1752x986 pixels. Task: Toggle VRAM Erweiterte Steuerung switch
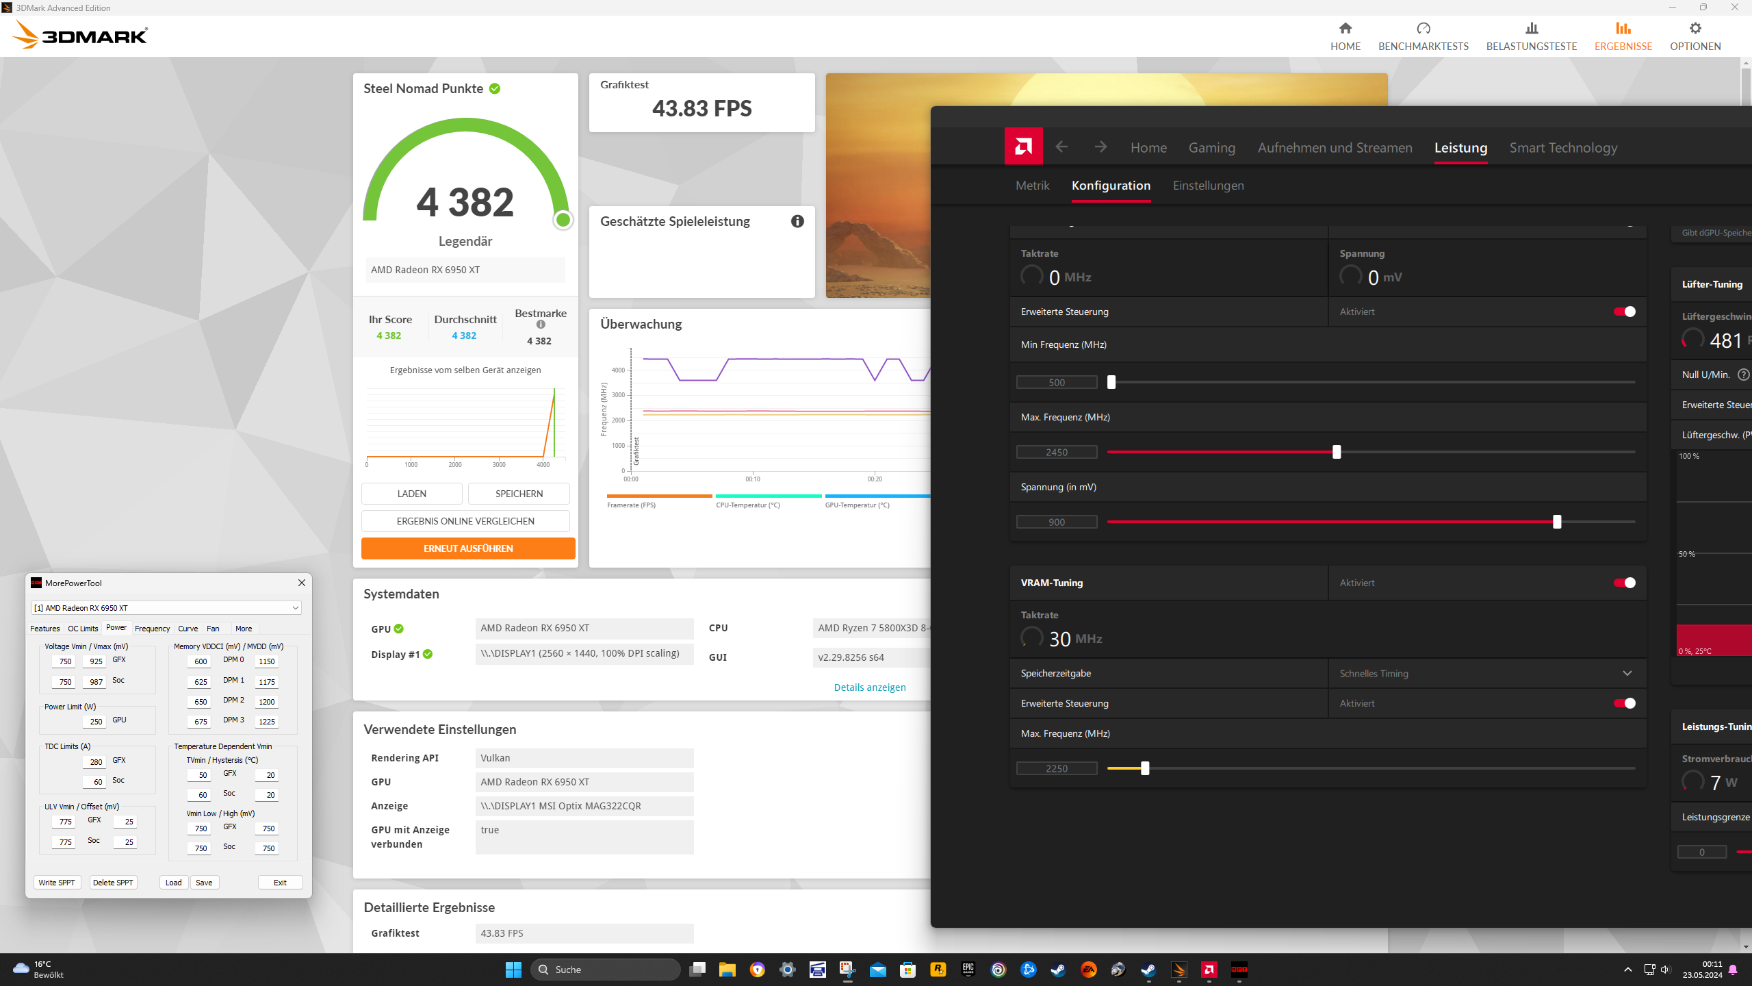(x=1624, y=703)
